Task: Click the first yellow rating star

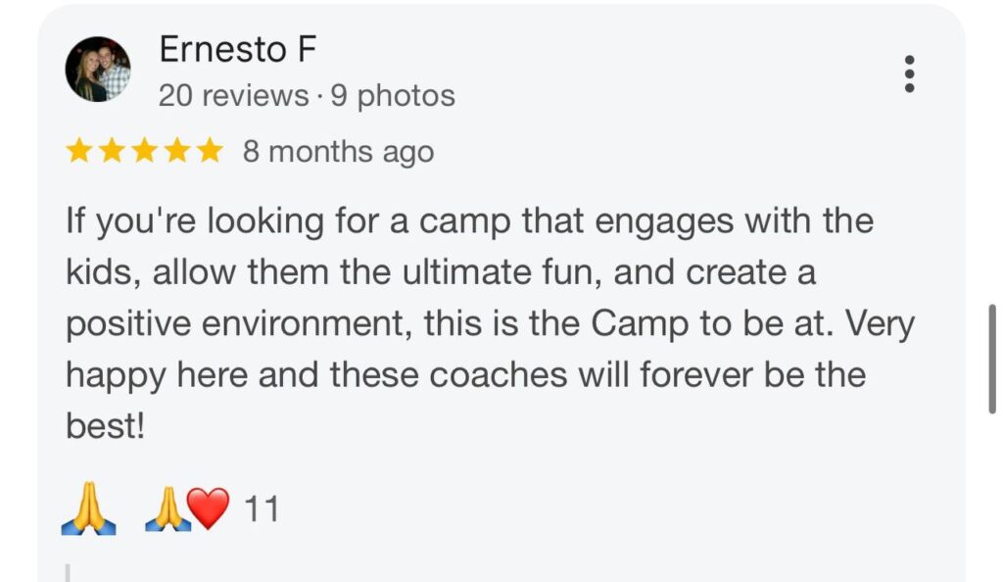Action: click(x=80, y=151)
